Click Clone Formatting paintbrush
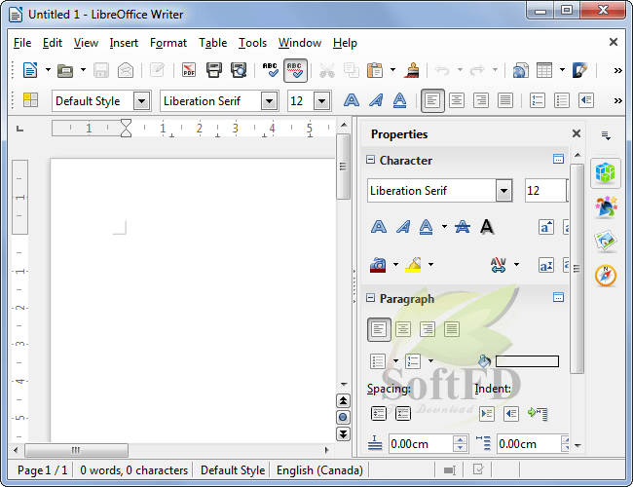633x487 pixels. tap(411, 70)
